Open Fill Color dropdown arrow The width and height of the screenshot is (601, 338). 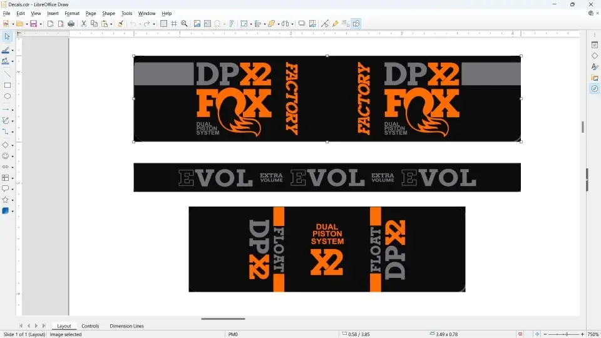click(13, 61)
